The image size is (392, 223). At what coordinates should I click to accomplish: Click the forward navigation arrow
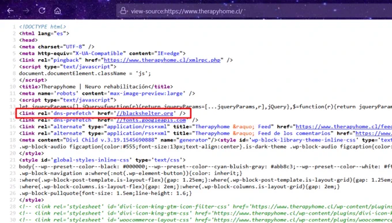click(26, 11)
